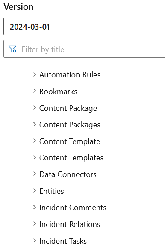This screenshot has width=165, height=251.
Task: Expand the Content Templates chevron
Action: click(34, 157)
